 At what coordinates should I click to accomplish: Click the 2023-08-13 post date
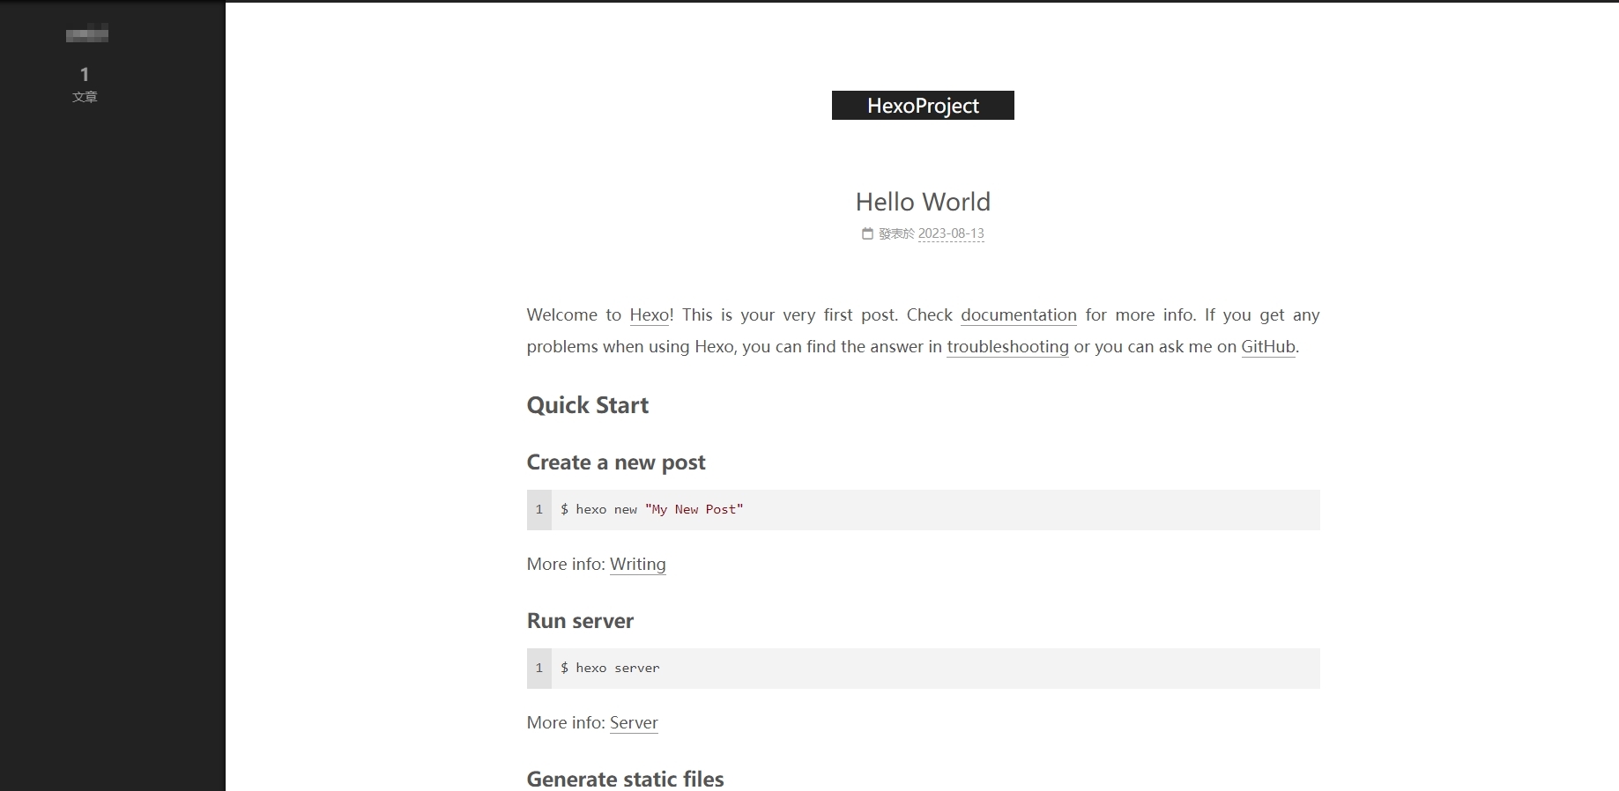point(951,233)
